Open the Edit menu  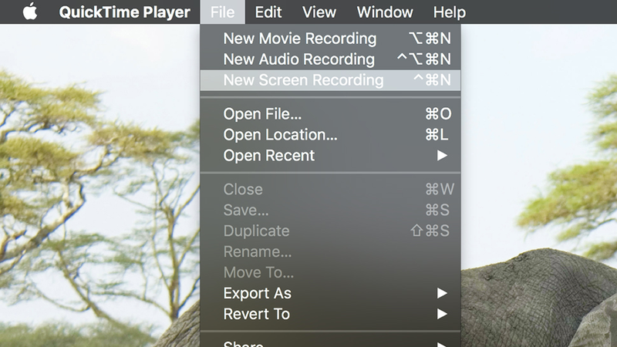pyautogui.click(x=268, y=12)
